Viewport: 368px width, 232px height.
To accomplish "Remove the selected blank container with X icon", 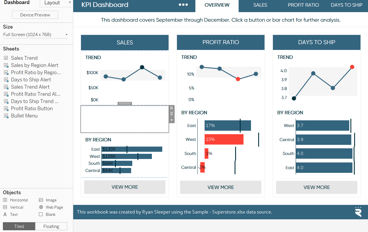I will point(172,108).
